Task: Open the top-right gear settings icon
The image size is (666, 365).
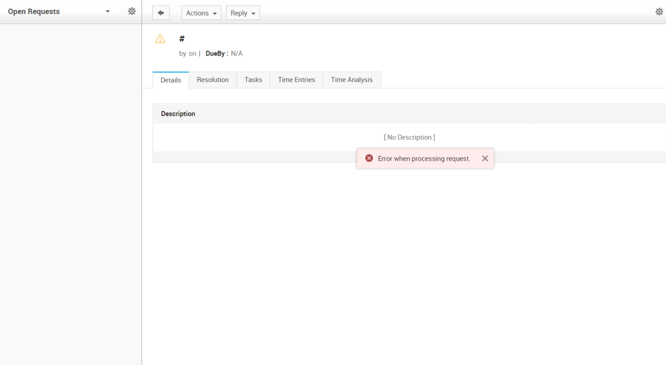Action: click(659, 12)
